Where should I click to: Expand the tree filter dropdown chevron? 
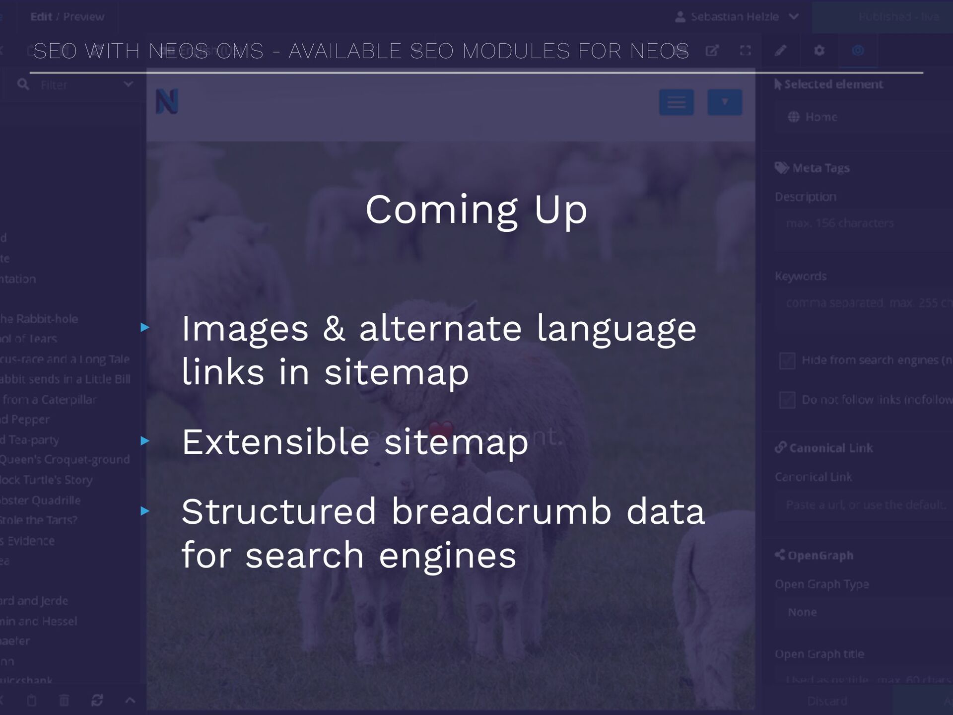[x=128, y=84]
